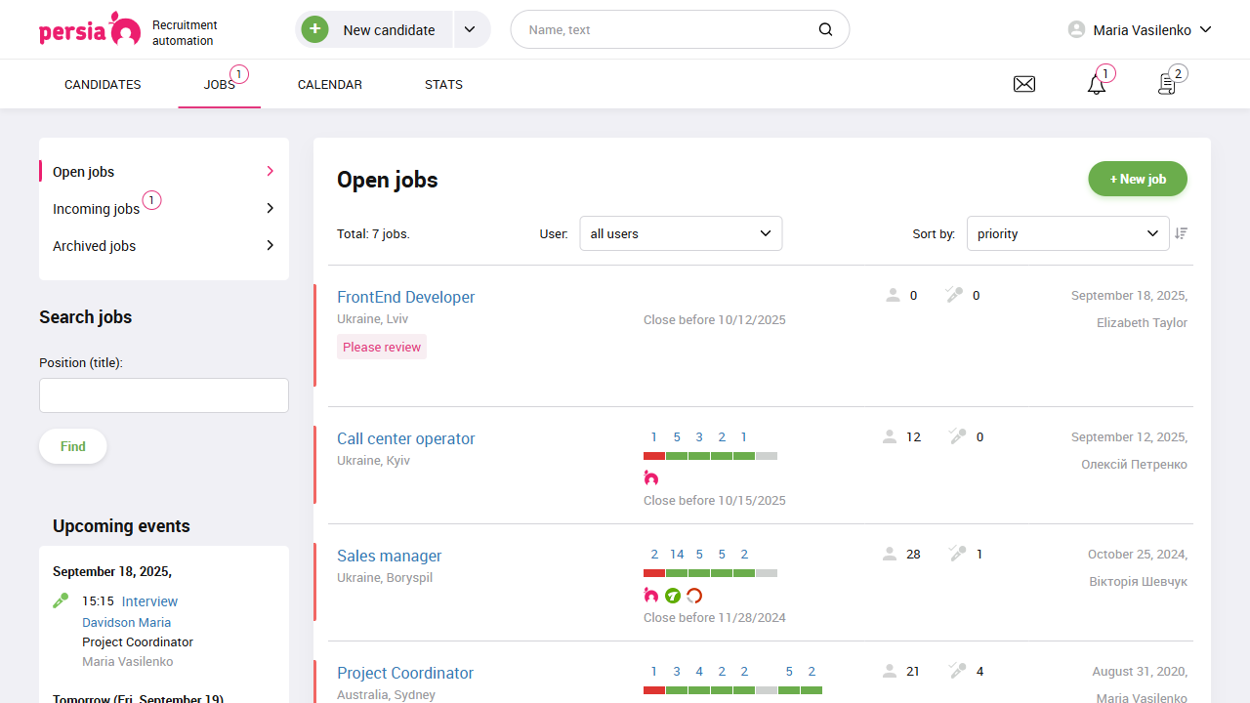
Task: Click the magnifier icon in the search bar
Action: [x=824, y=29]
